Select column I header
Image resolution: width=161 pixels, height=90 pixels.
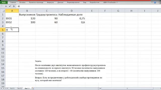click(144, 11)
